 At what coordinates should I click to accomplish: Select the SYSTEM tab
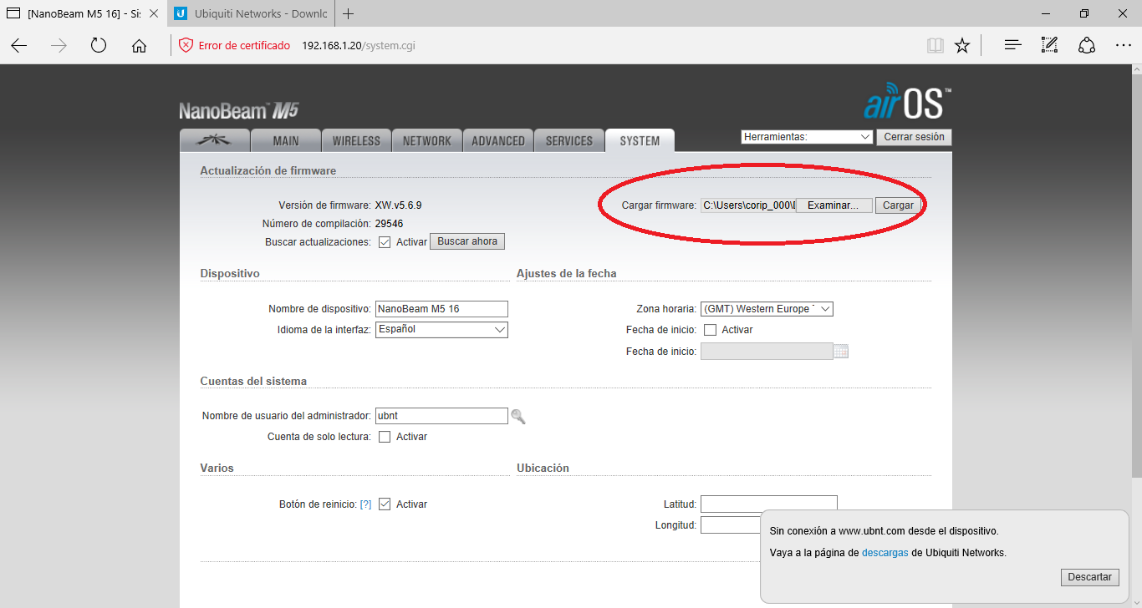click(x=640, y=140)
